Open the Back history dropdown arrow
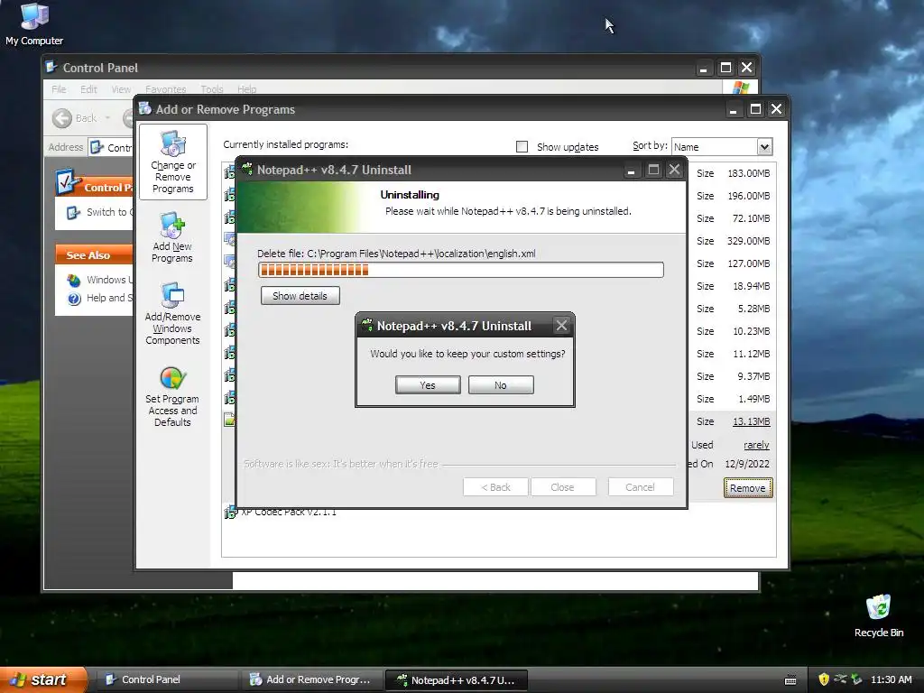This screenshot has width=924, height=693. coord(108,118)
